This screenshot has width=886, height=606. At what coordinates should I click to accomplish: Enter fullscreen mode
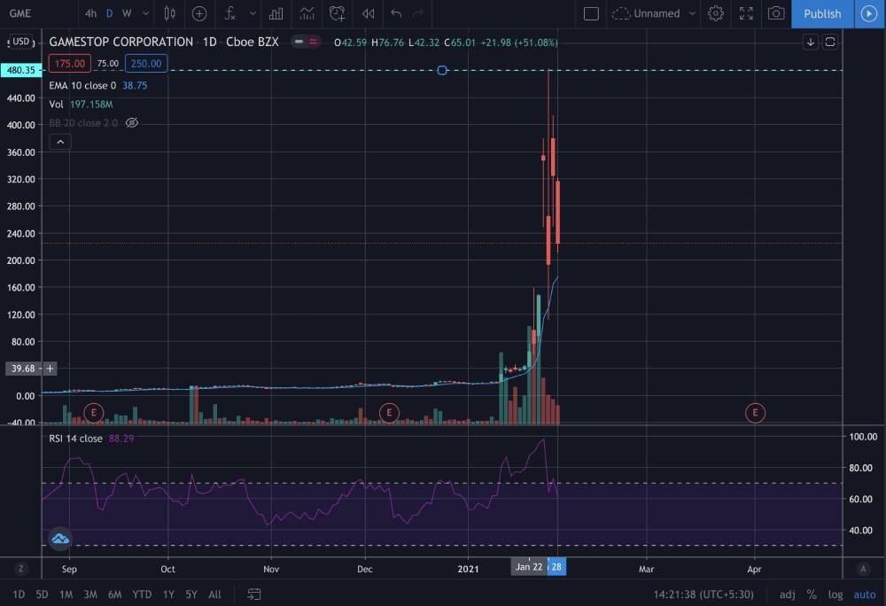click(746, 13)
